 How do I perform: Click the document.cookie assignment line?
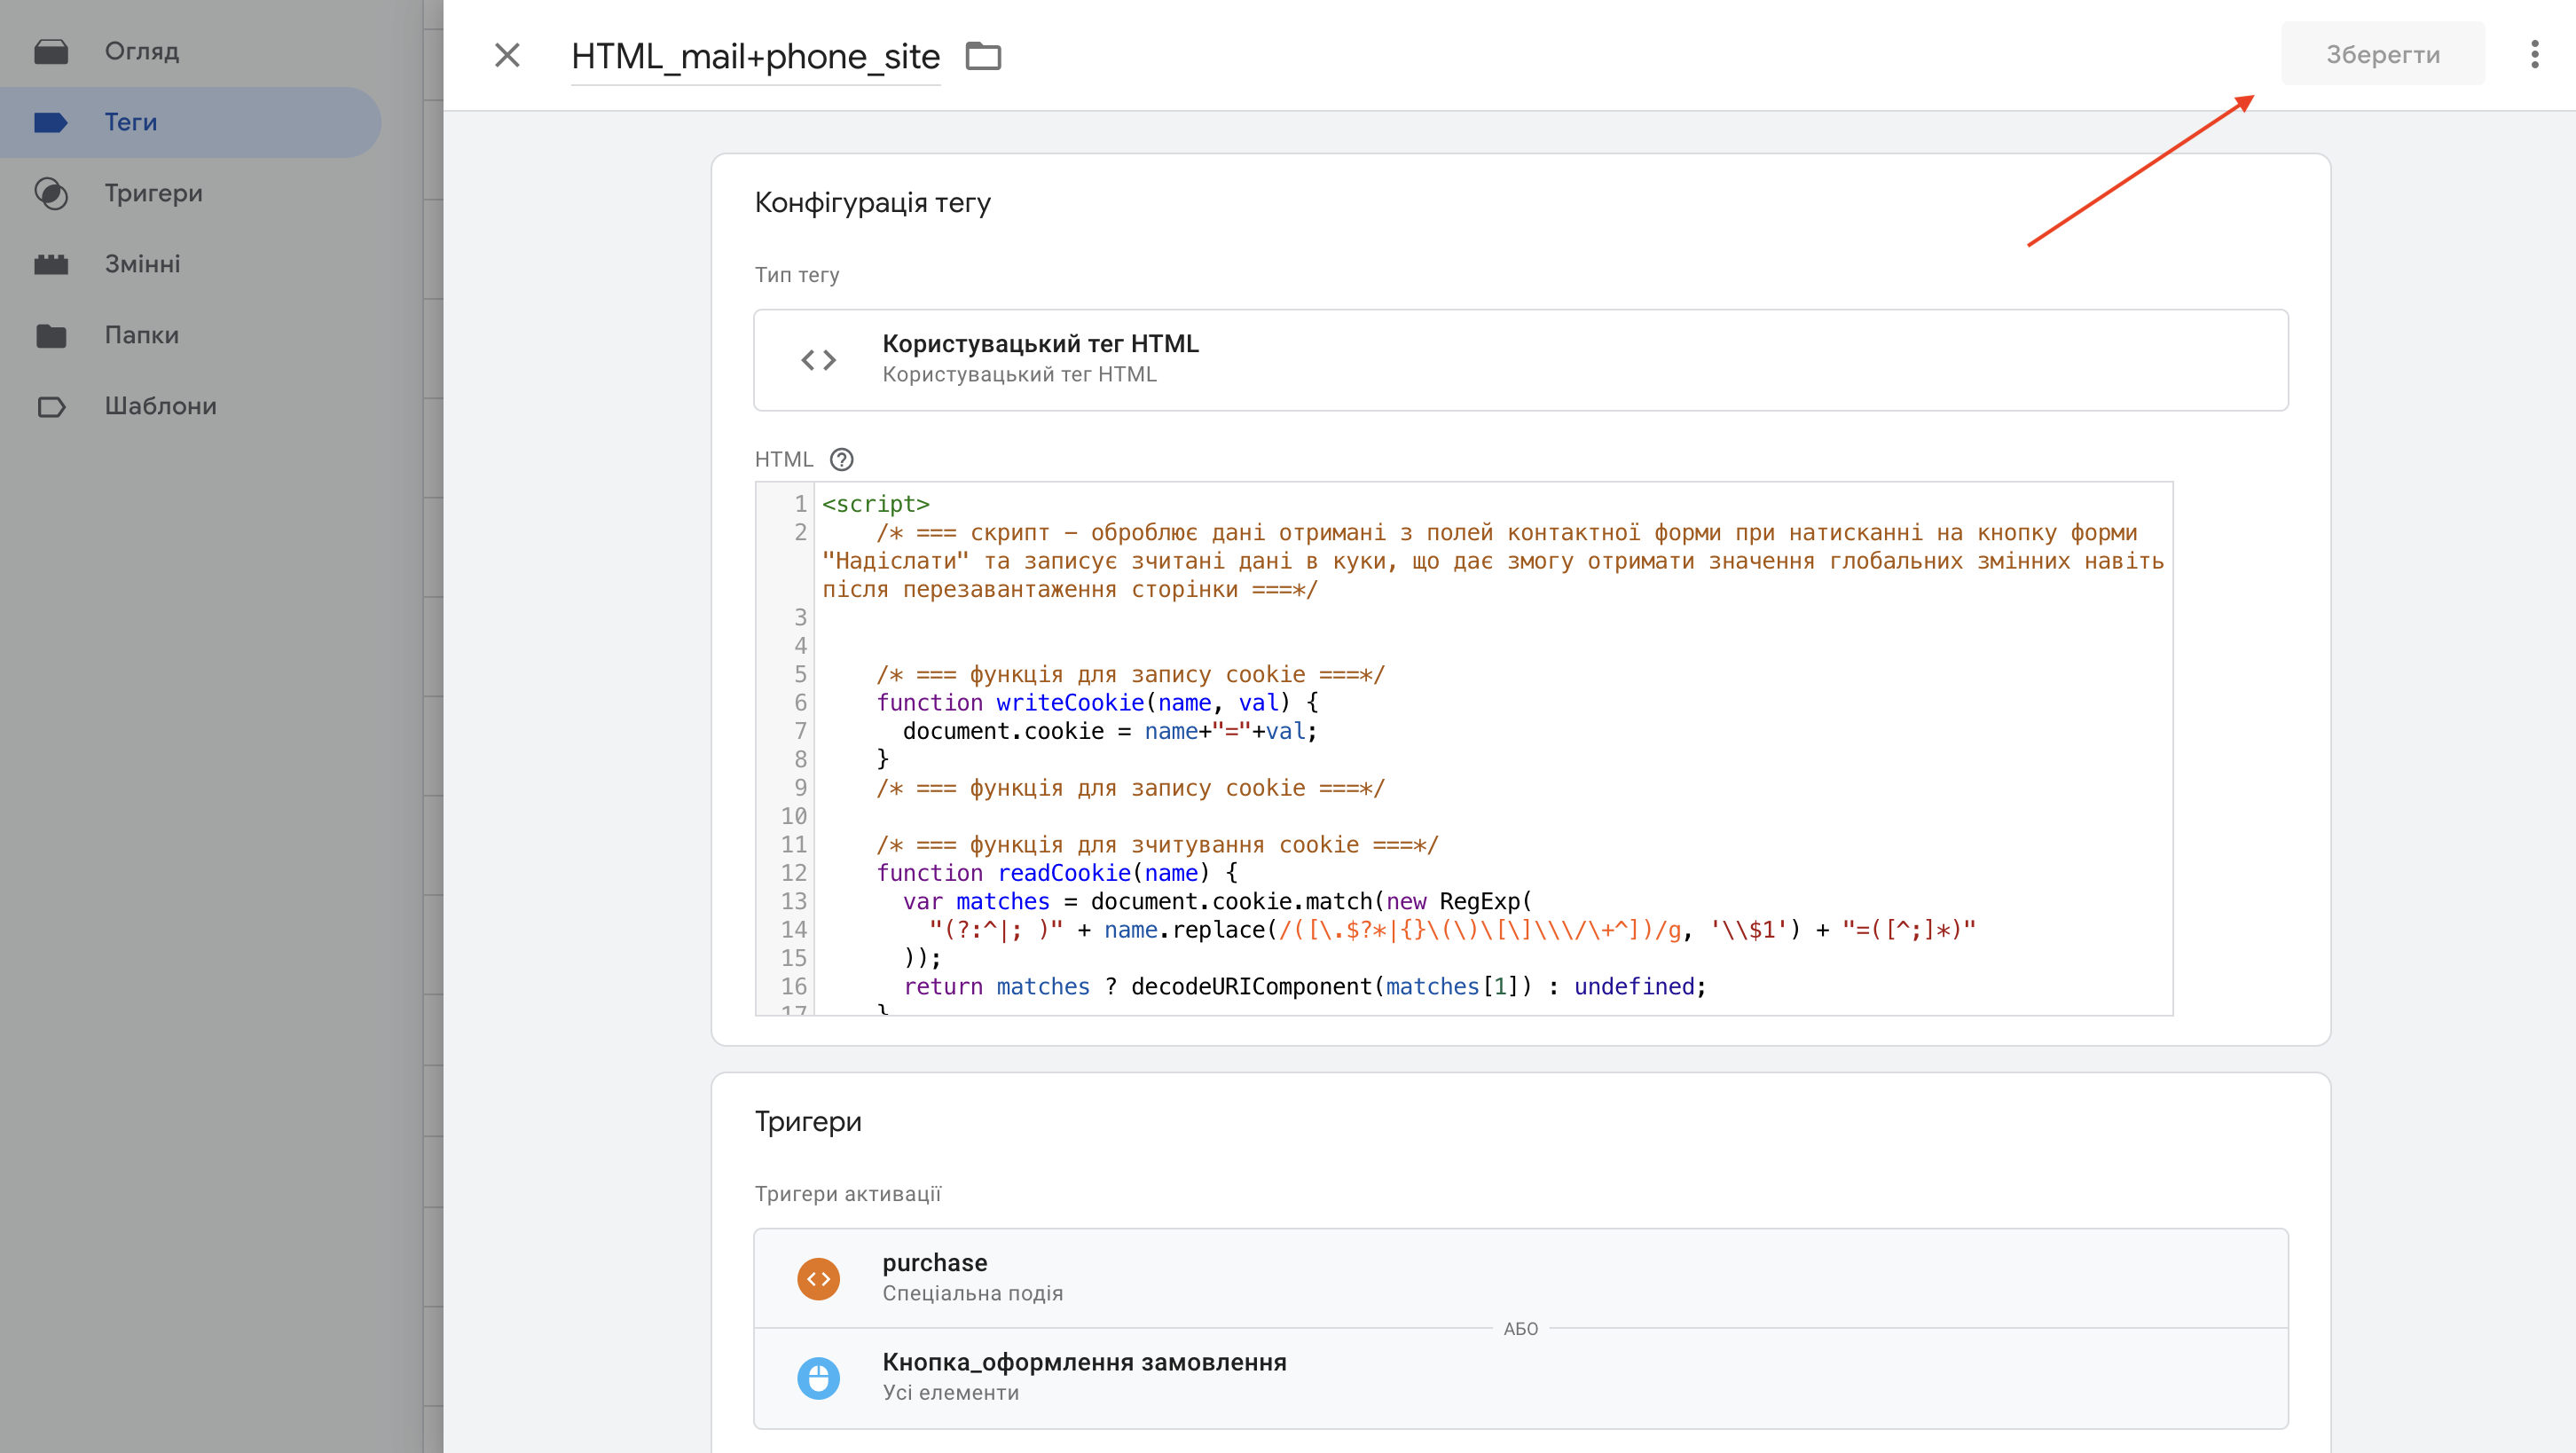(1110, 732)
